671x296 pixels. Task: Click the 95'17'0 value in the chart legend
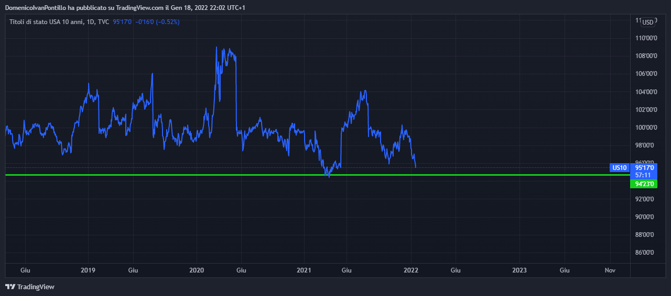point(122,22)
